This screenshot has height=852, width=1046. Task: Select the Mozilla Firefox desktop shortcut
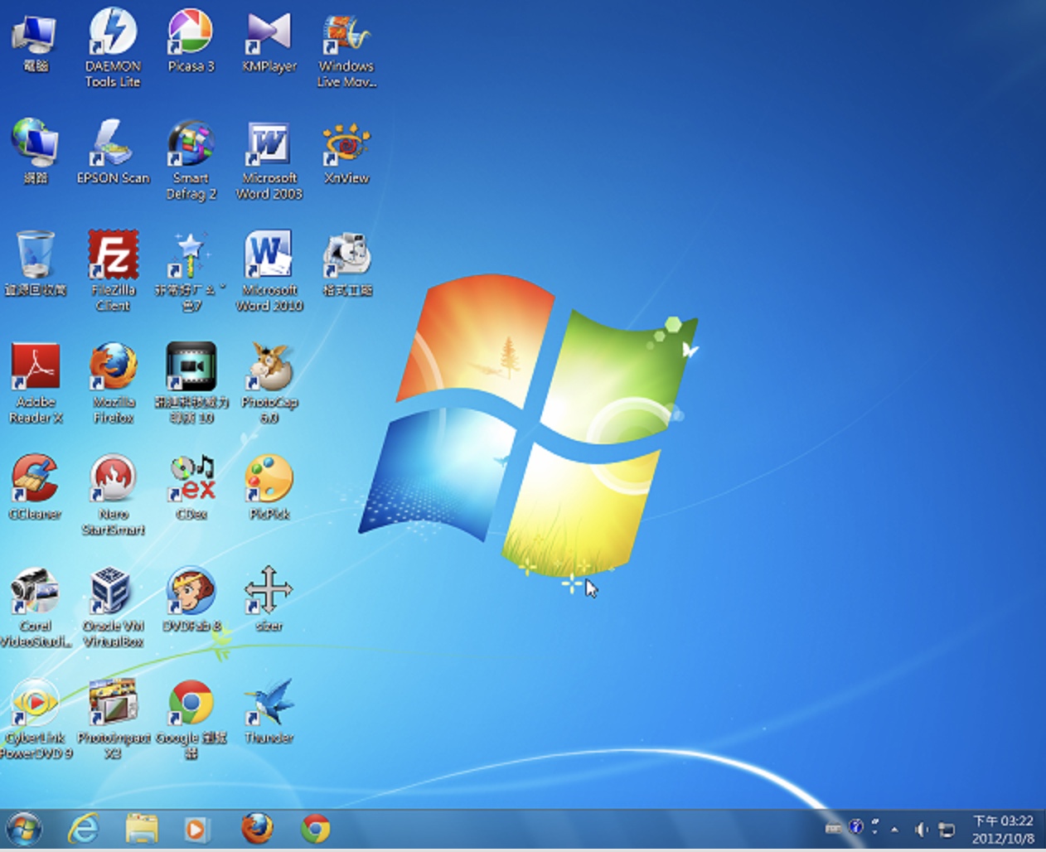pyautogui.click(x=114, y=384)
